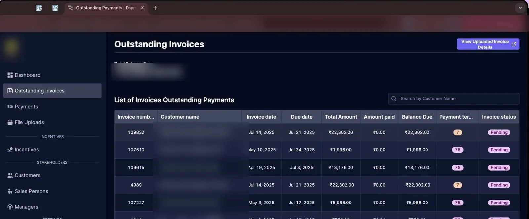Click the Payment terms column header

(458, 117)
